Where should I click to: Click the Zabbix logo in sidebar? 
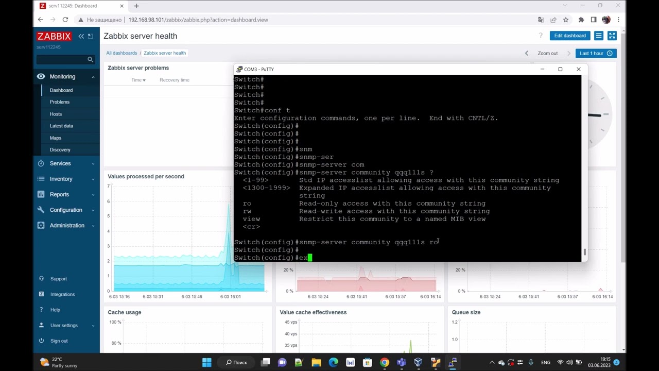coord(54,36)
